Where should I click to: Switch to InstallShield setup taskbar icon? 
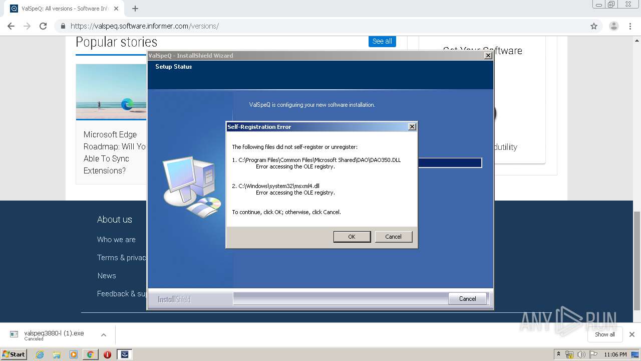pos(125,354)
